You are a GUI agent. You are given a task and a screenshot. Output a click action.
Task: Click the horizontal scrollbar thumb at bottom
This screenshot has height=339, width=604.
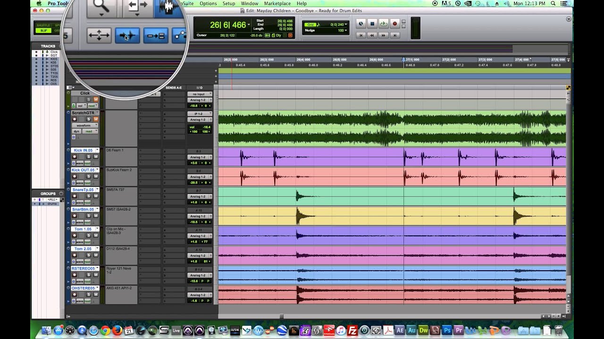(282, 316)
